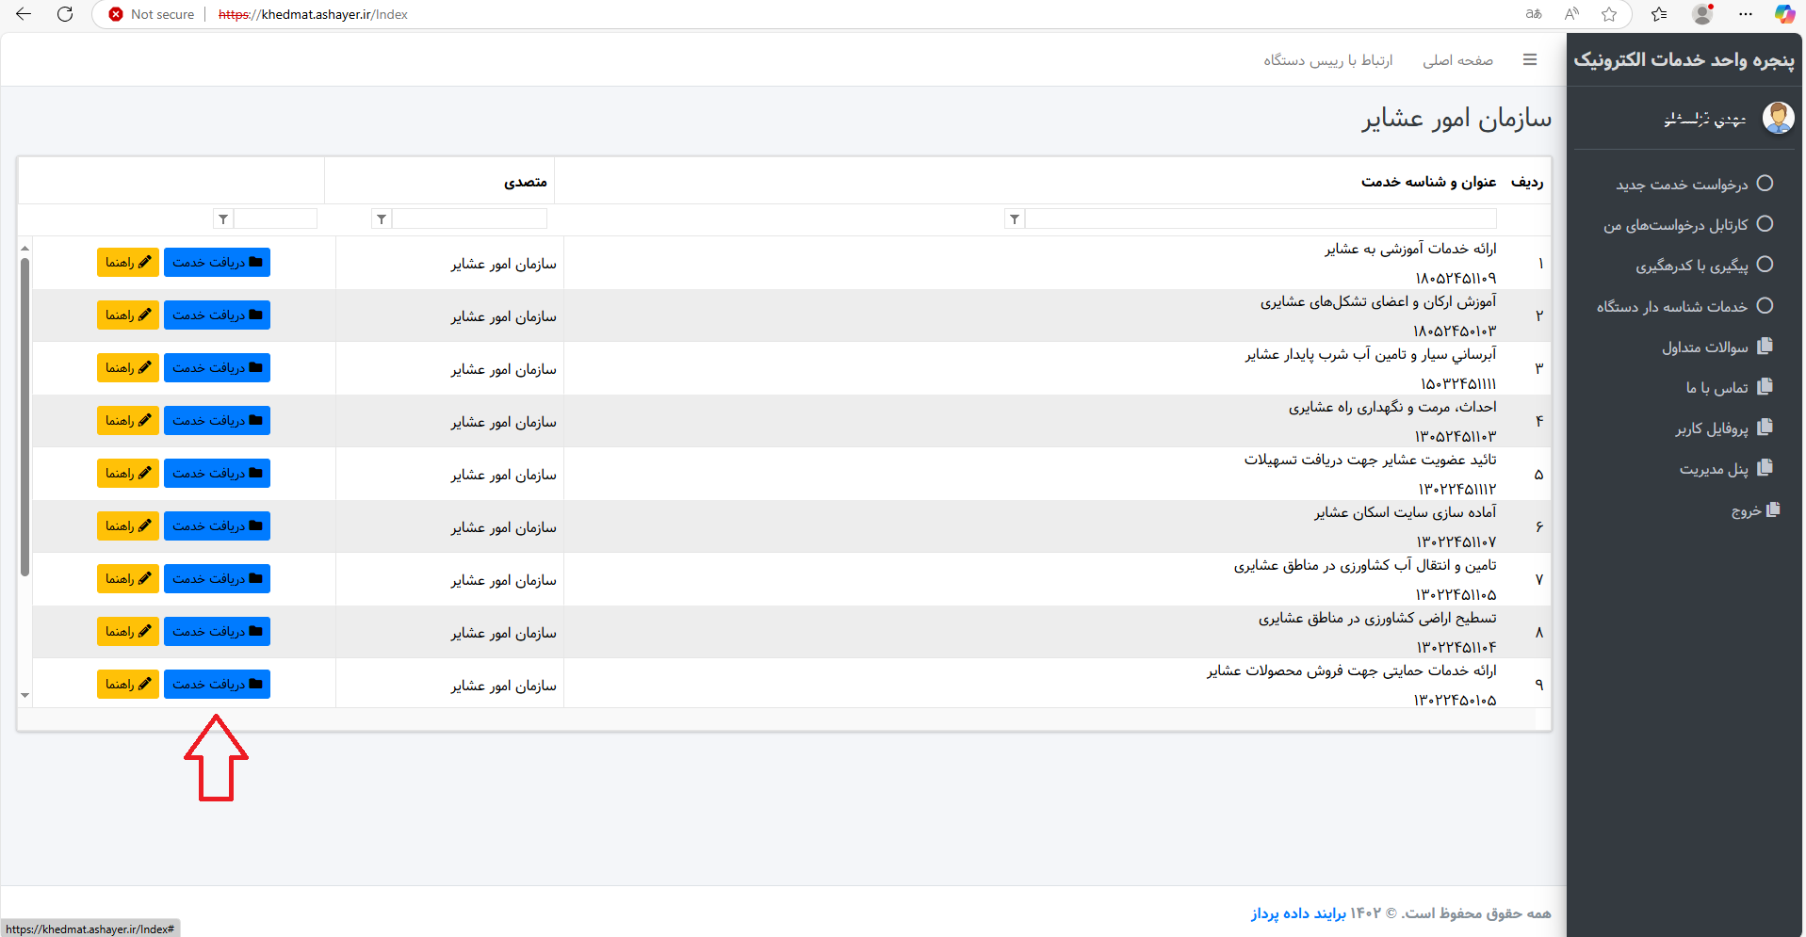Open filter dropdown of the actions column

(223, 219)
